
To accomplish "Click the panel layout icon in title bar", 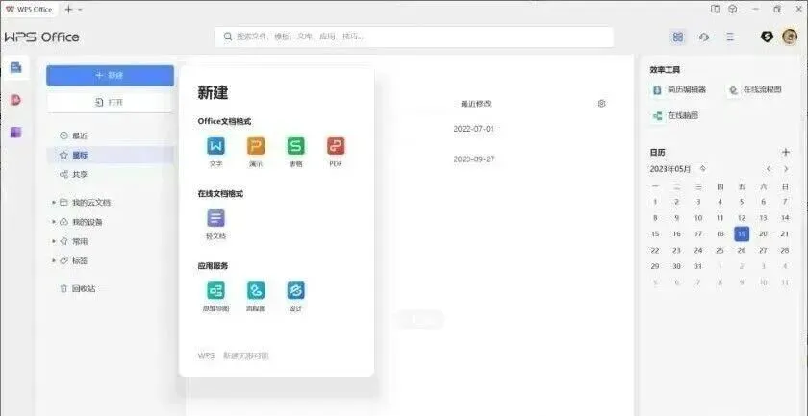I will 716,10.
